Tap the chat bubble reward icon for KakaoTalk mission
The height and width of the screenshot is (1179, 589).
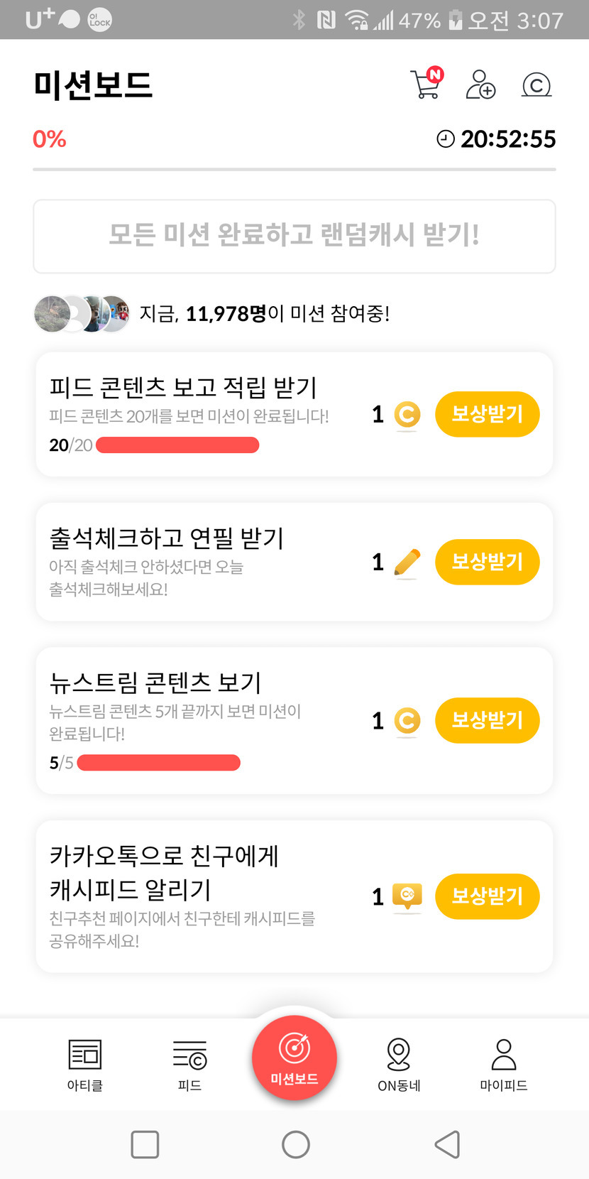pyautogui.click(x=407, y=896)
